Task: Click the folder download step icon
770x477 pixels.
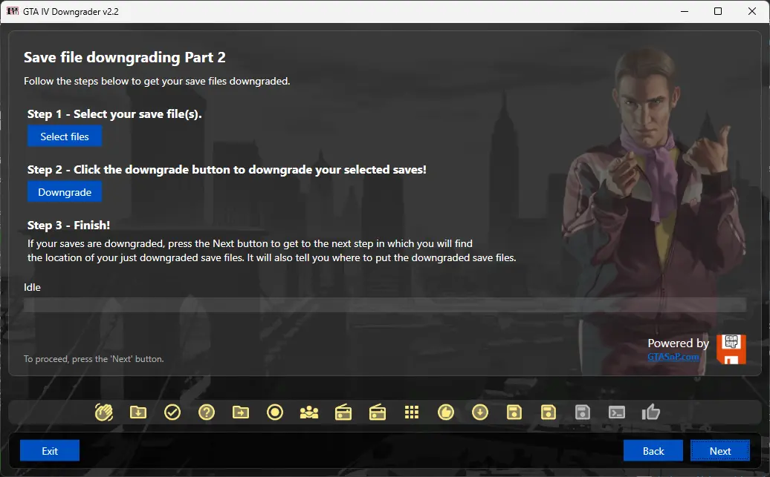Action: [x=138, y=412]
